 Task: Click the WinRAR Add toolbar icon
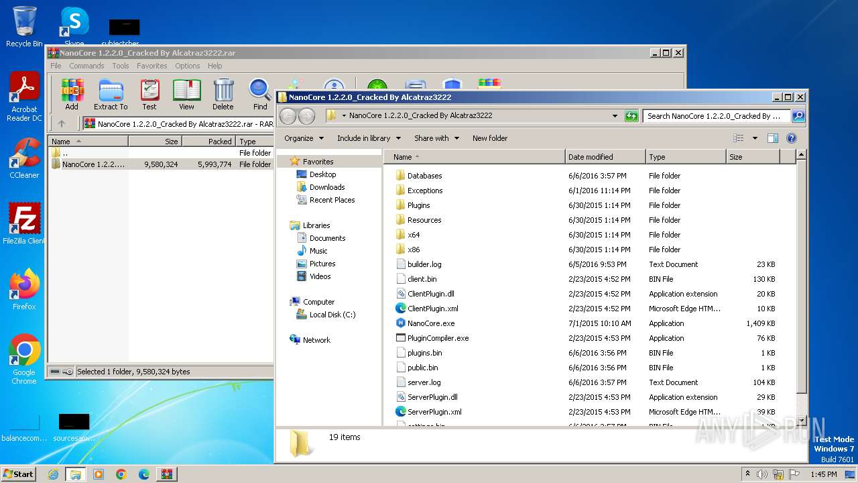(x=72, y=94)
